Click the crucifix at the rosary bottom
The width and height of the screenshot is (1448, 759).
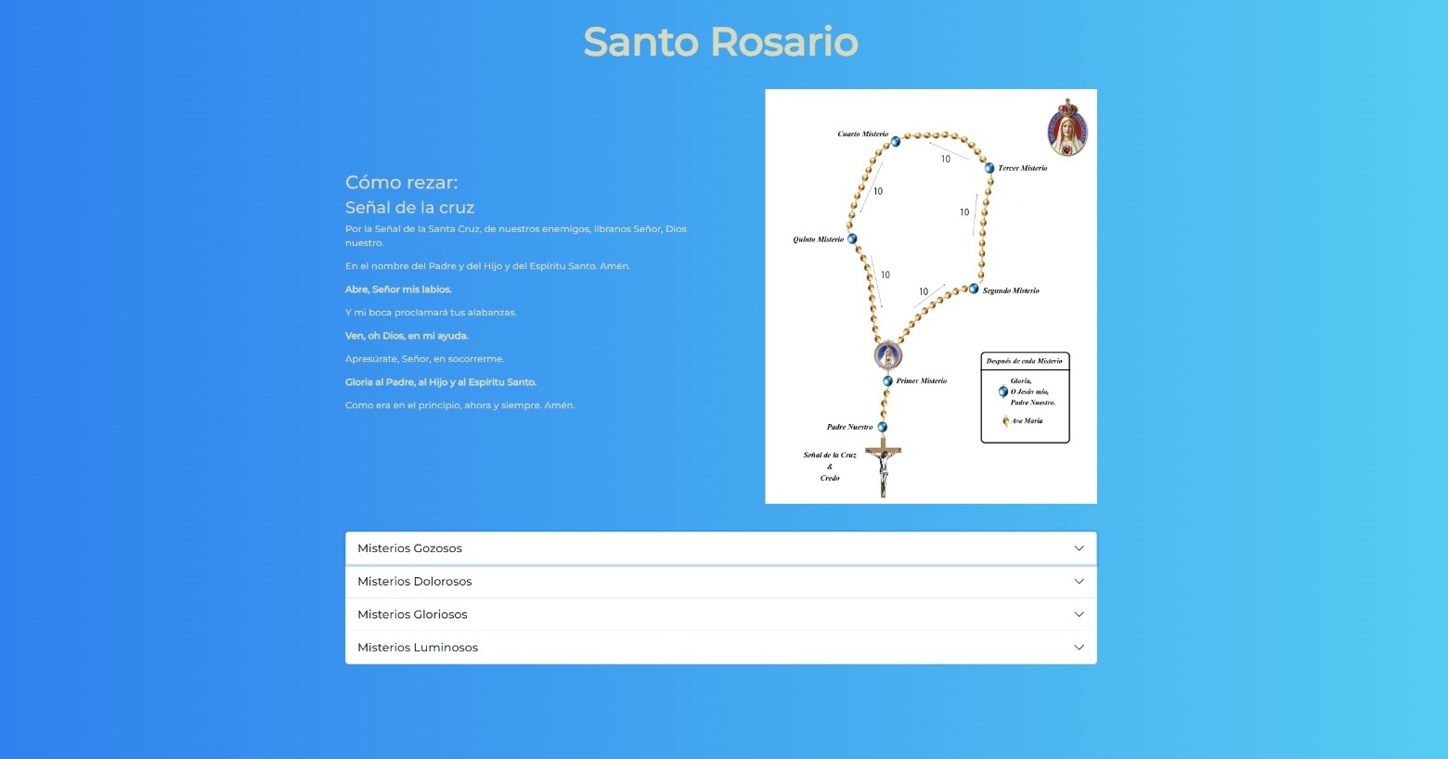[x=883, y=470]
